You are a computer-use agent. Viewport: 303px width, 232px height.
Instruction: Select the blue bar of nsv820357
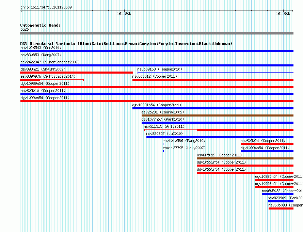tap(220, 137)
